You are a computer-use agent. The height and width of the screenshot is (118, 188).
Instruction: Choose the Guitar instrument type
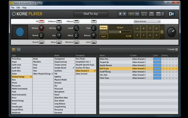(x=22, y=74)
